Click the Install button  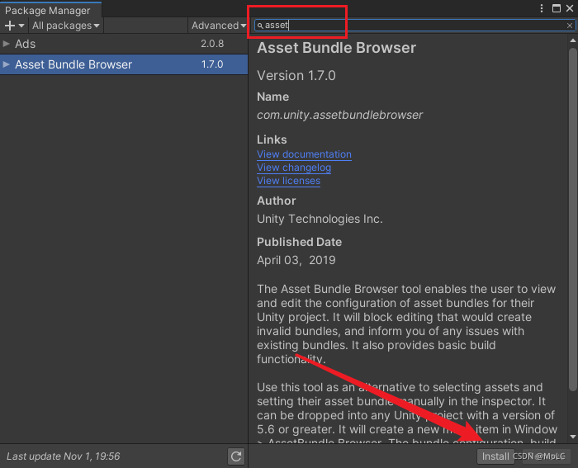495,456
